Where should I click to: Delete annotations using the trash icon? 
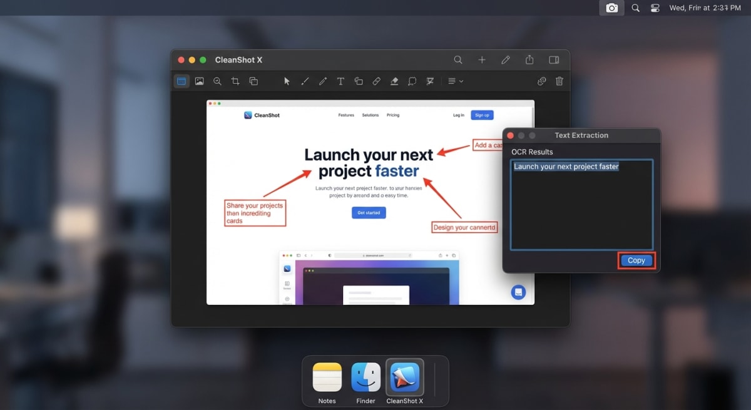(559, 81)
